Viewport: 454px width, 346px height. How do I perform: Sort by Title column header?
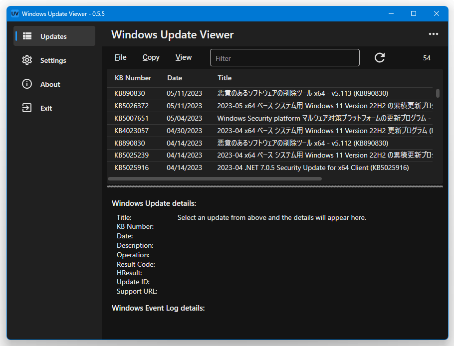tap(225, 78)
